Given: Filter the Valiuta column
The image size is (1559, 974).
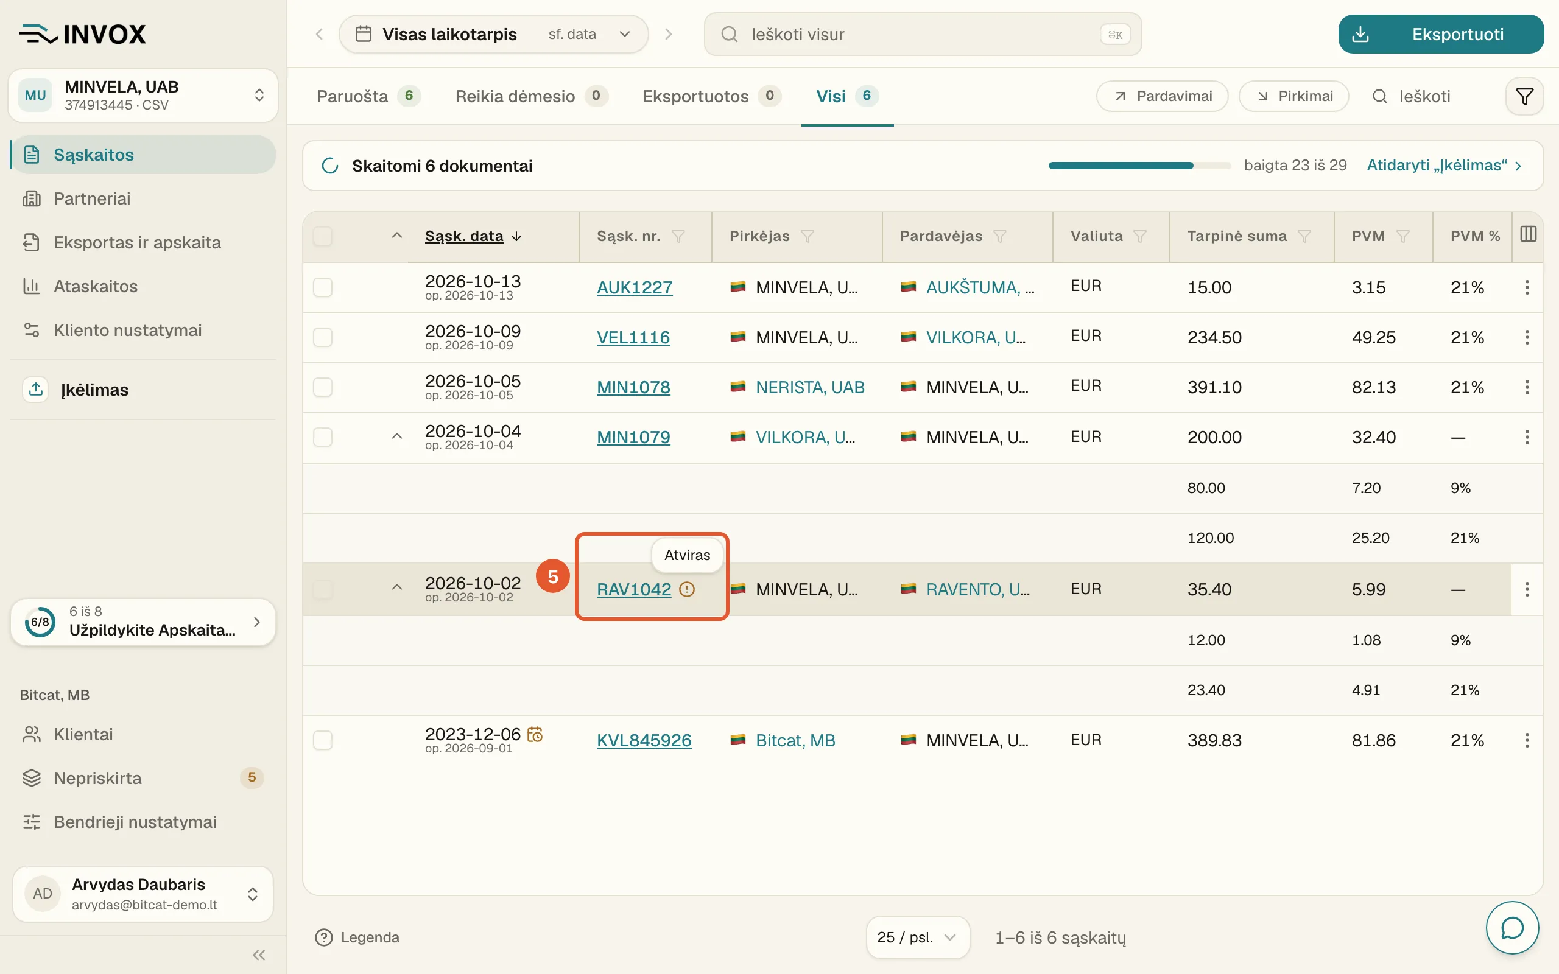Looking at the screenshot, I should (1139, 236).
